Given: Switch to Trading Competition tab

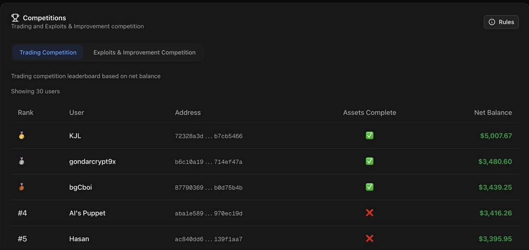Looking at the screenshot, I should [48, 52].
